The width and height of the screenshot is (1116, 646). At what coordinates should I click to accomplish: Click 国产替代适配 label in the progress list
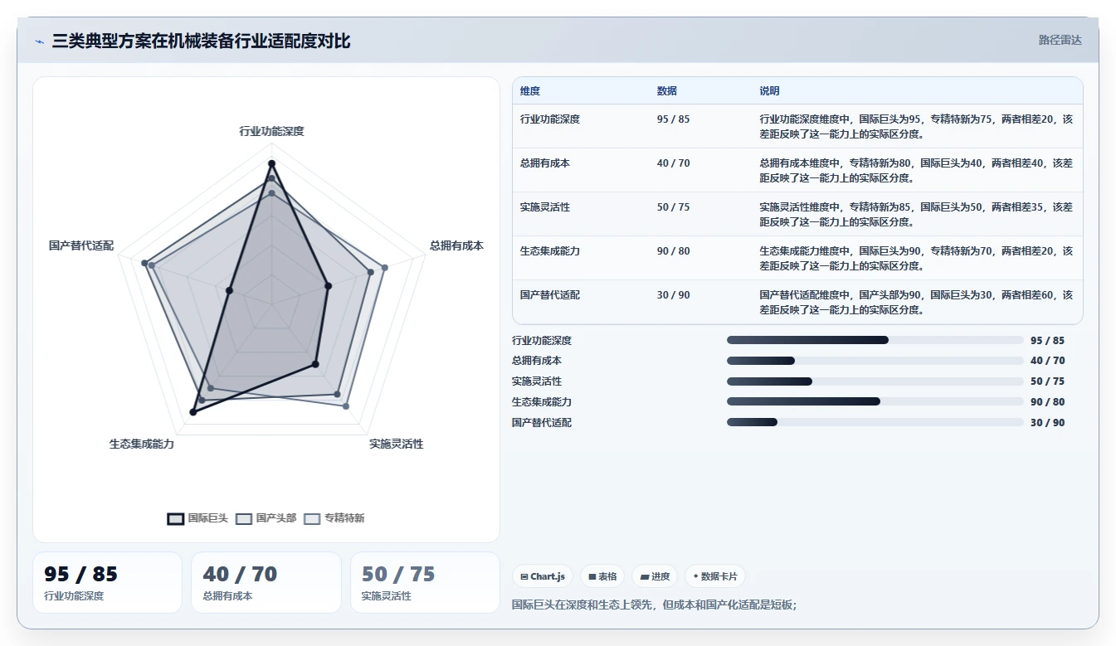[542, 422]
